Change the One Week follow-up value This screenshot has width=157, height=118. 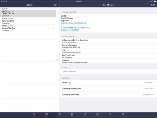[x=148, y=83]
